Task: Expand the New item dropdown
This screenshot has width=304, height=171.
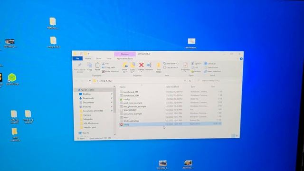Action: pos(170,64)
